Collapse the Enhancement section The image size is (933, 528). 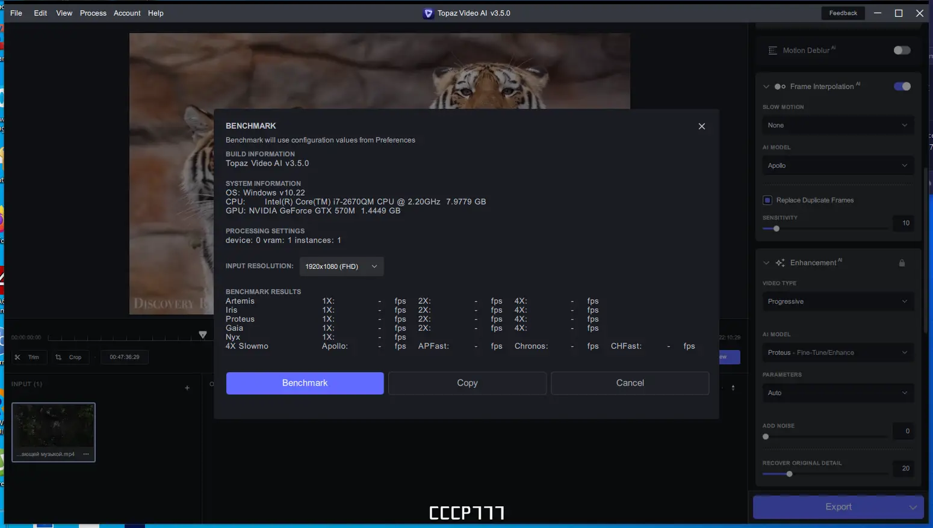766,263
